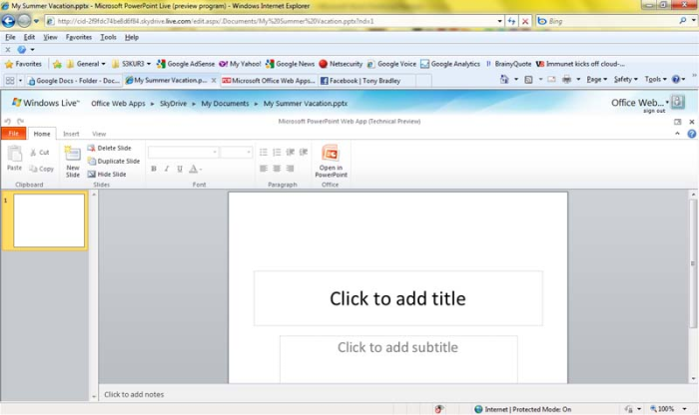Click the sign out link
Image resolution: width=699 pixels, height=415 pixels.
pyautogui.click(x=654, y=111)
